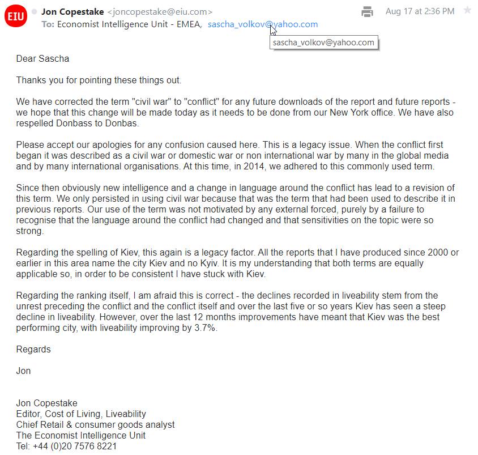The width and height of the screenshot is (478, 455).
Task: Toggle the unread dot beside Jon Copestake
Action: (x=35, y=11)
